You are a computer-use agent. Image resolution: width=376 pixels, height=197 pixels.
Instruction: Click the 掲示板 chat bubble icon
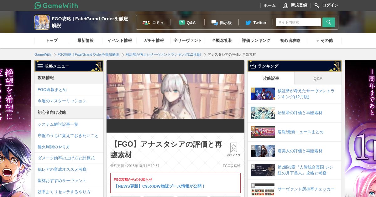[x=215, y=23]
